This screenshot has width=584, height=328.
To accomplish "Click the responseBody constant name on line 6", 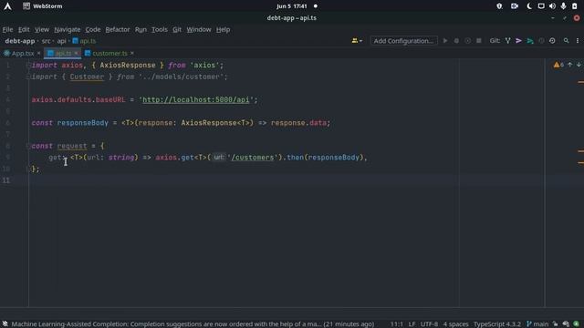I will [x=83, y=123].
